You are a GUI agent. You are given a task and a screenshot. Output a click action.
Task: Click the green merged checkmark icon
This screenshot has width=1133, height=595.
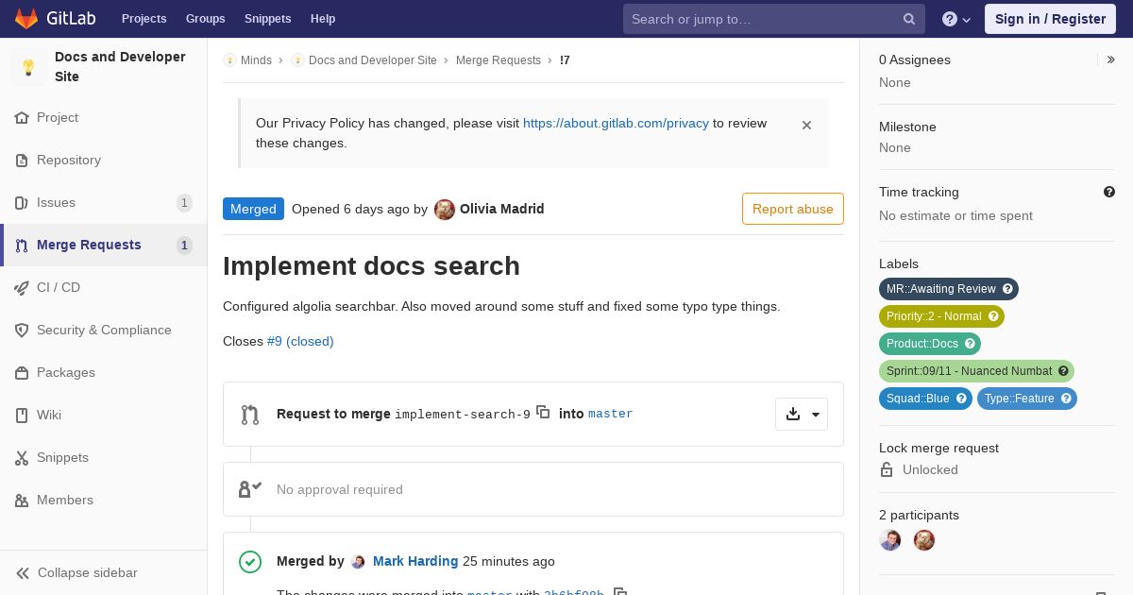click(250, 562)
